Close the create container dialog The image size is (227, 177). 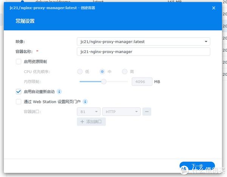click(x=213, y=8)
